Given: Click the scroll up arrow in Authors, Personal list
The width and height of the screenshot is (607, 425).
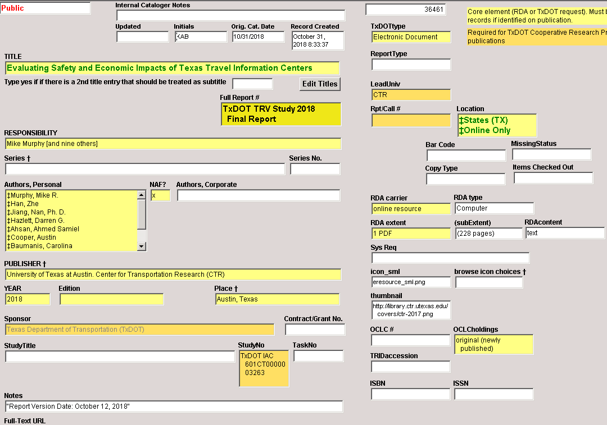Looking at the screenshot, I should click(x=142, y=195).
